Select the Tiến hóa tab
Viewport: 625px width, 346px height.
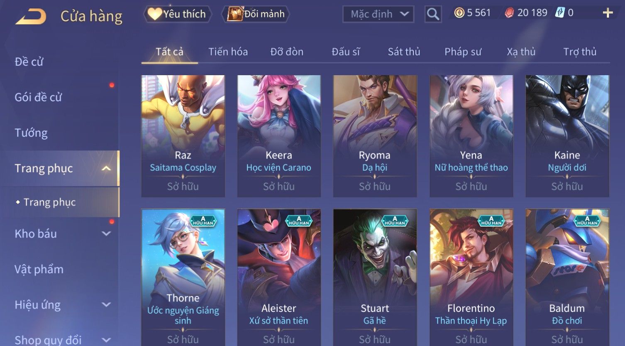228,52
